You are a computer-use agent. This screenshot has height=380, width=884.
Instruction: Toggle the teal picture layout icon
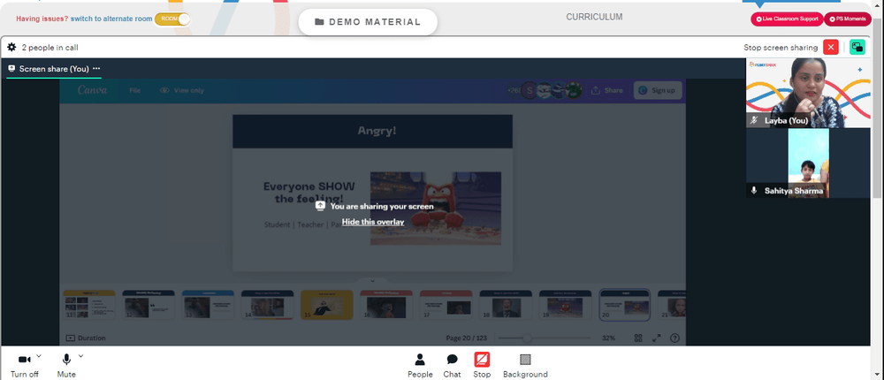pos(857,48)
